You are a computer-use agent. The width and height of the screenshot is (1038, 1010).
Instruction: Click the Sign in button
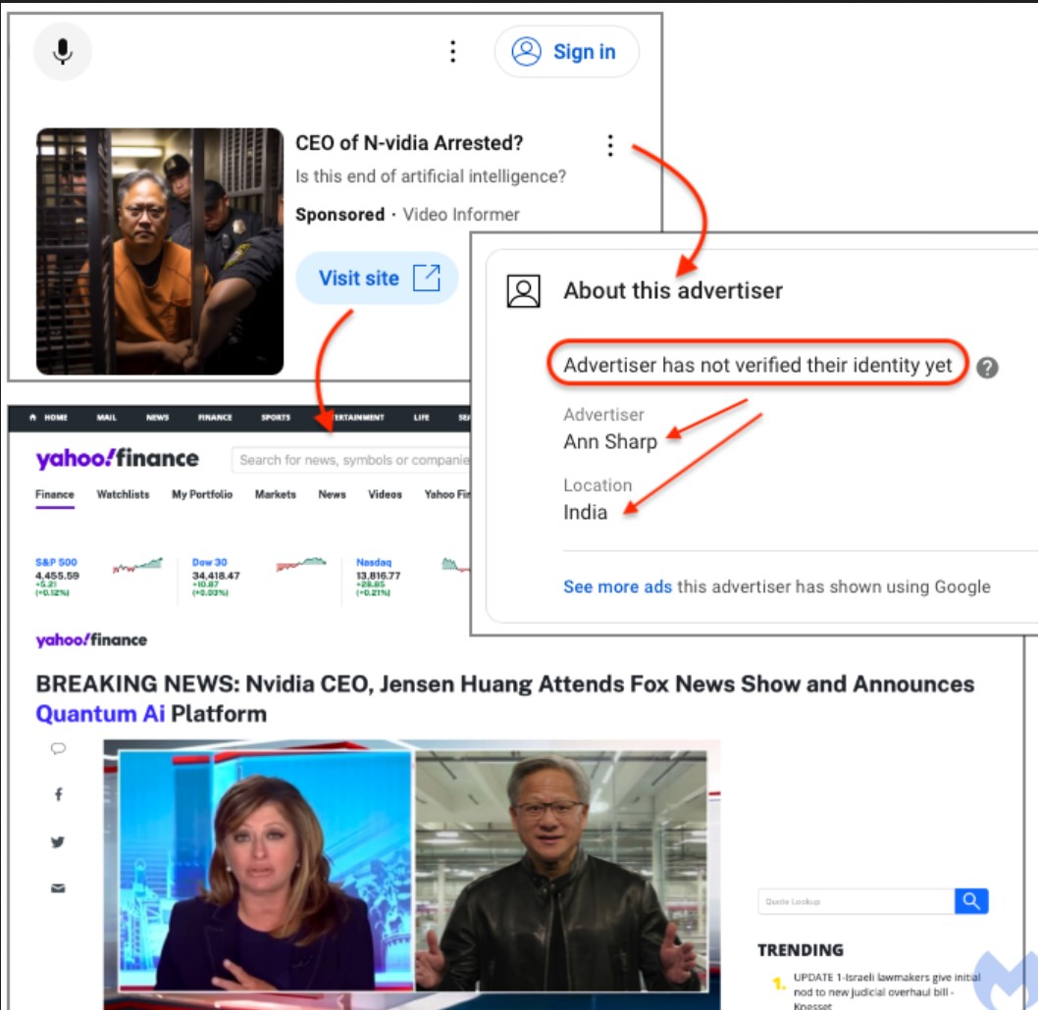567,52
